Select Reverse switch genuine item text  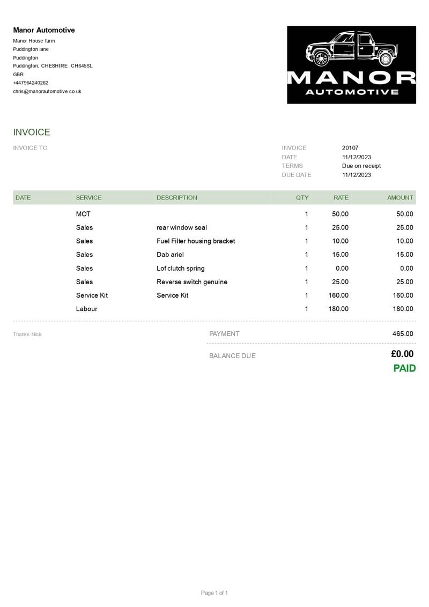pos(192,282)
